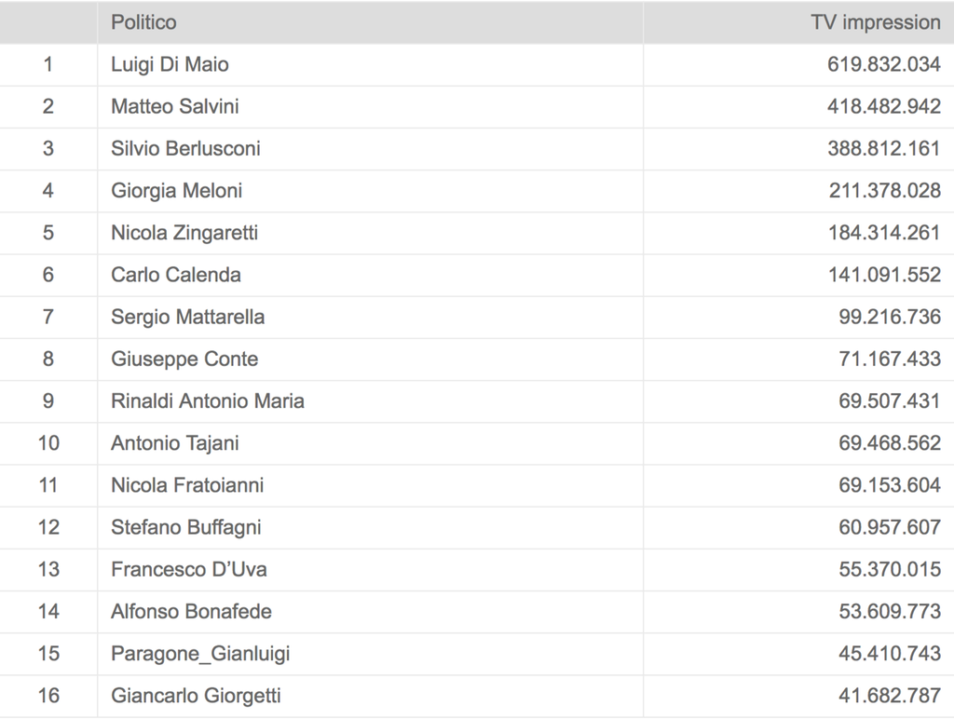Image resolution: width=954 pixels, height=719 pixels.
Task: Select the 619.832.034 impression value
Action: click(x=884, y=64)
